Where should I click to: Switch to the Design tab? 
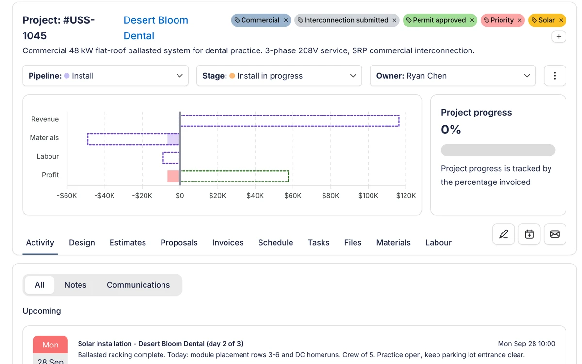click(82, 243)
